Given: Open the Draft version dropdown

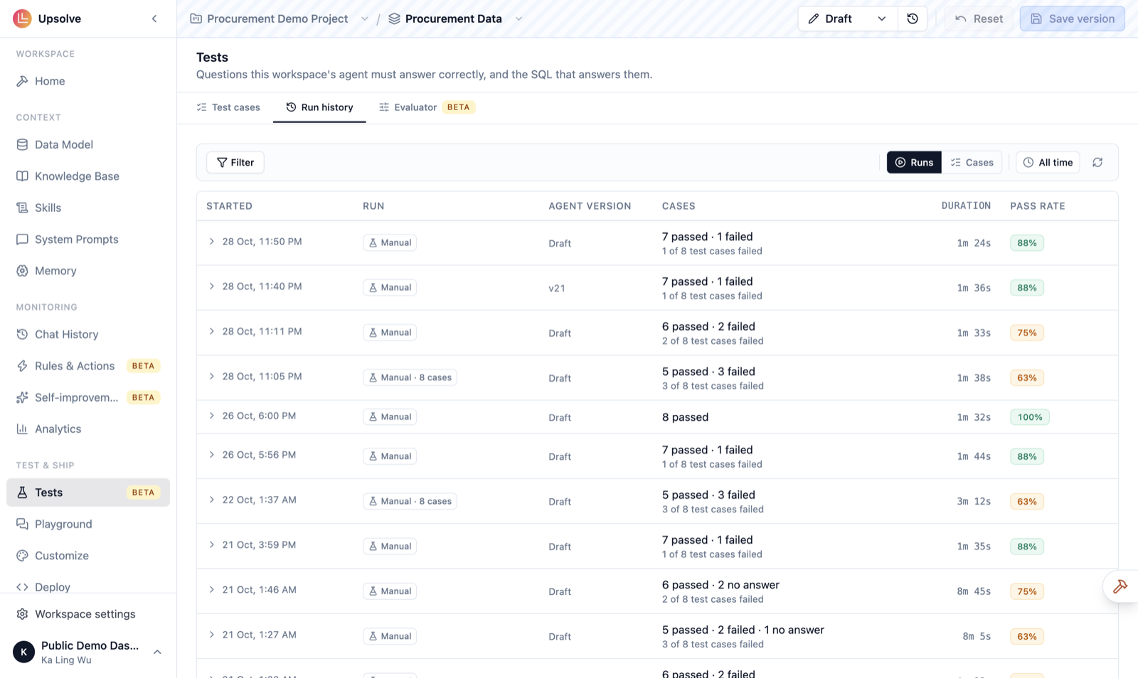Looking at the screenshot, I should point(847,18).
